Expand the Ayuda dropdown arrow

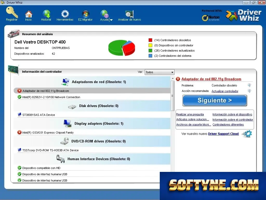tap(111, 20)
